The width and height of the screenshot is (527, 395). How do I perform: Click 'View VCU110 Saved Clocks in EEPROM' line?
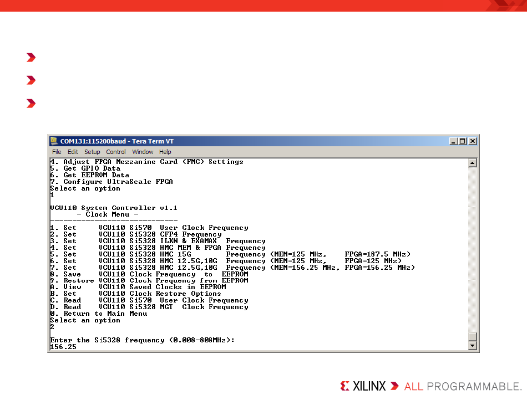click(x=138, y=287)
